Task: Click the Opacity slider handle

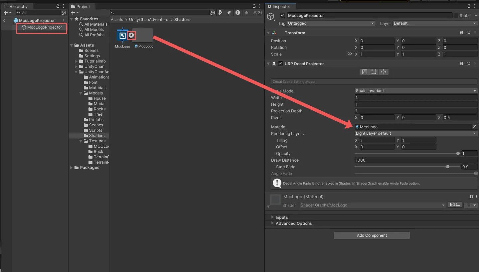Action: 458,153
